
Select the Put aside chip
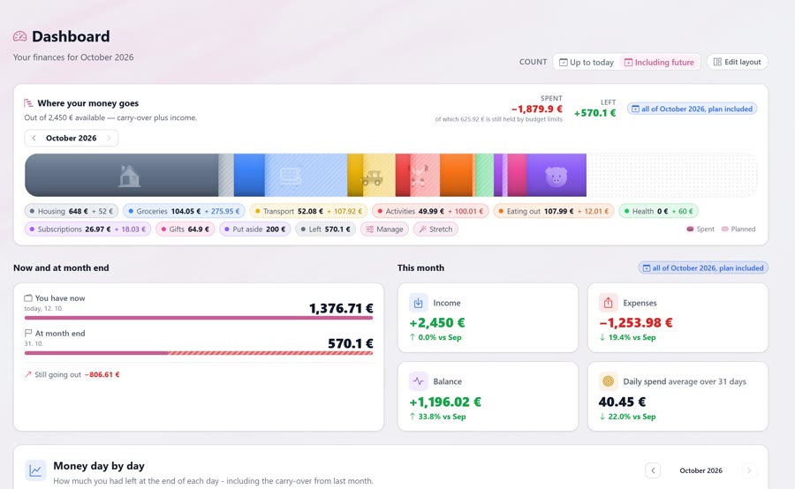254,229
